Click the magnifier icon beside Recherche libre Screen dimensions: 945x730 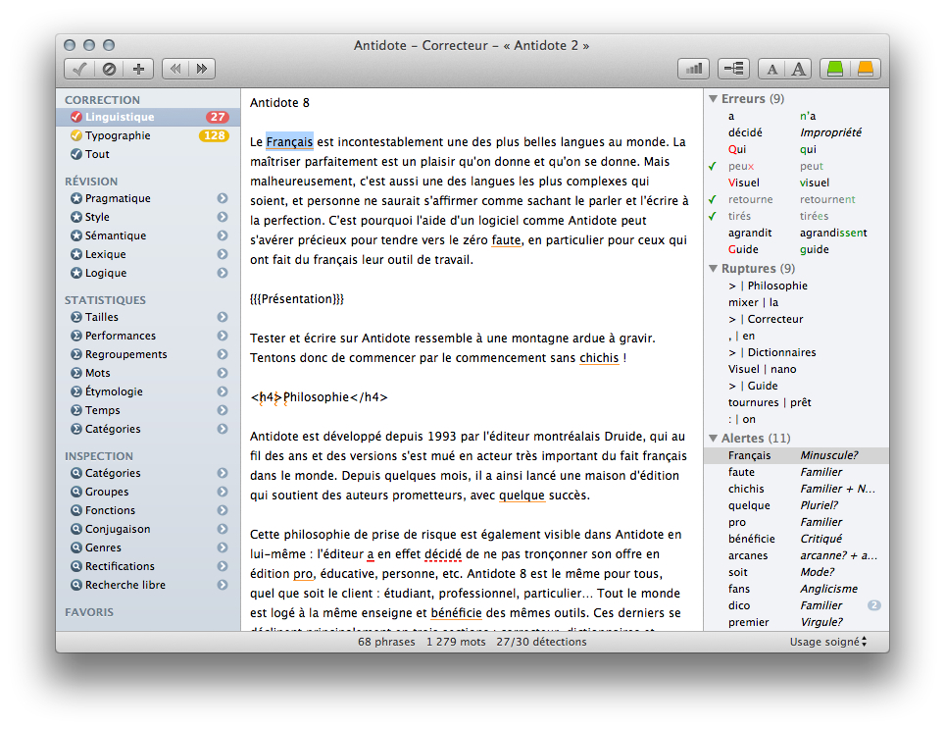coord(75,585)
